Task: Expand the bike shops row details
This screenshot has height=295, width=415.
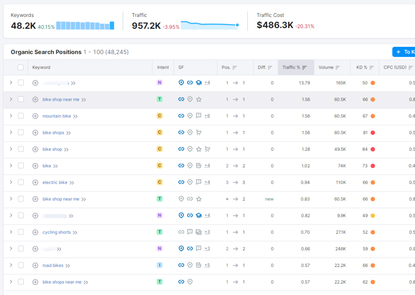Action: (11, 133)
